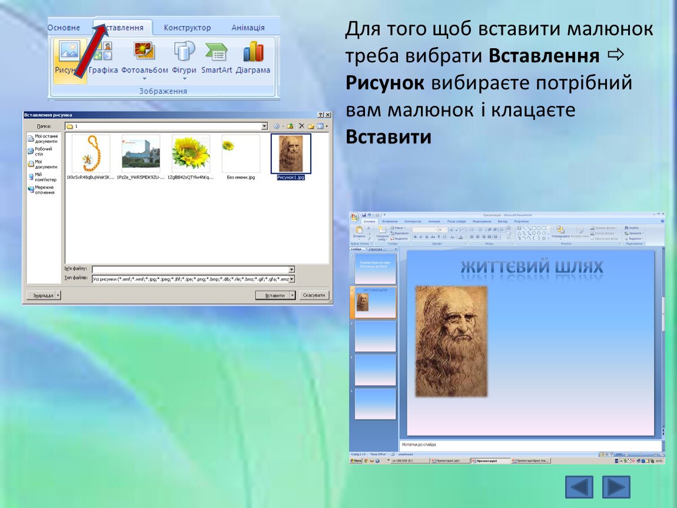Click the Delete X icon in dialog toolbar

coord(301,126)
